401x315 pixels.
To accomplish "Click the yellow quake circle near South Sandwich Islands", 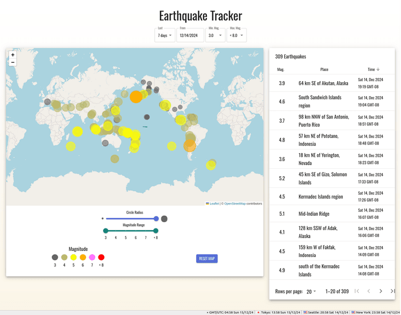I will coord(211,166).
